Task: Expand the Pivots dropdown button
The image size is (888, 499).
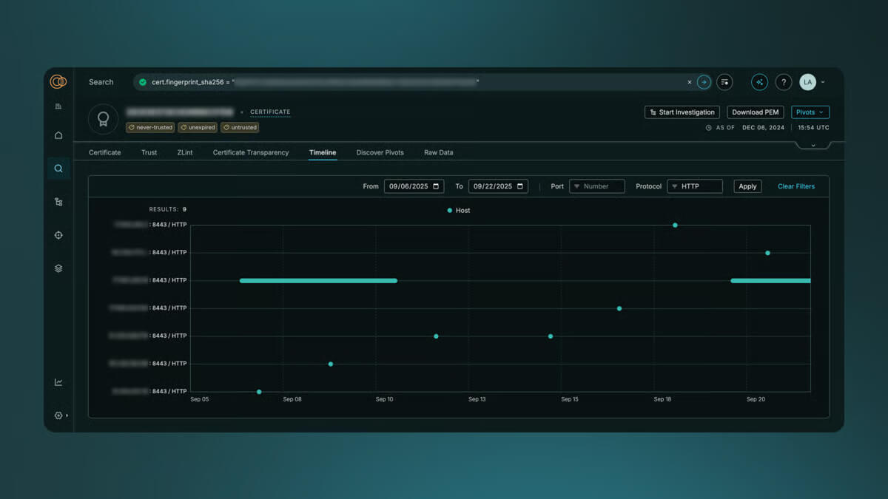Action: coord(810,112)
